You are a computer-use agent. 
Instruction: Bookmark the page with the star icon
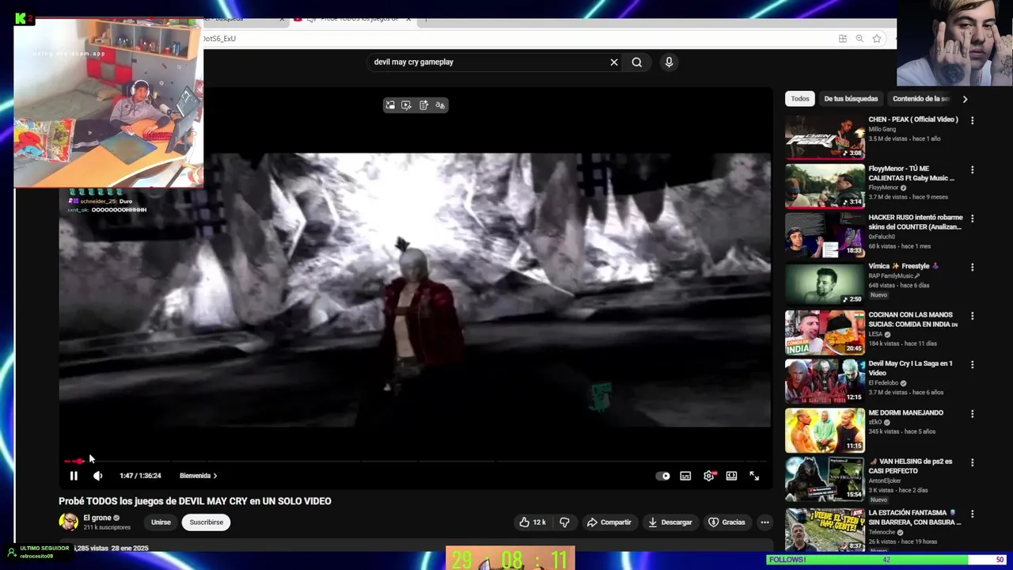877,39
